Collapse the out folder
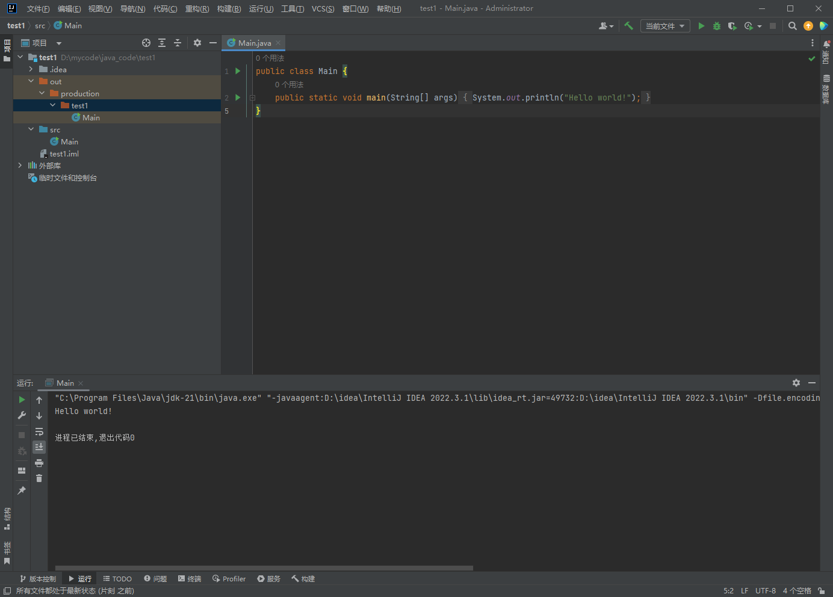 31,81
